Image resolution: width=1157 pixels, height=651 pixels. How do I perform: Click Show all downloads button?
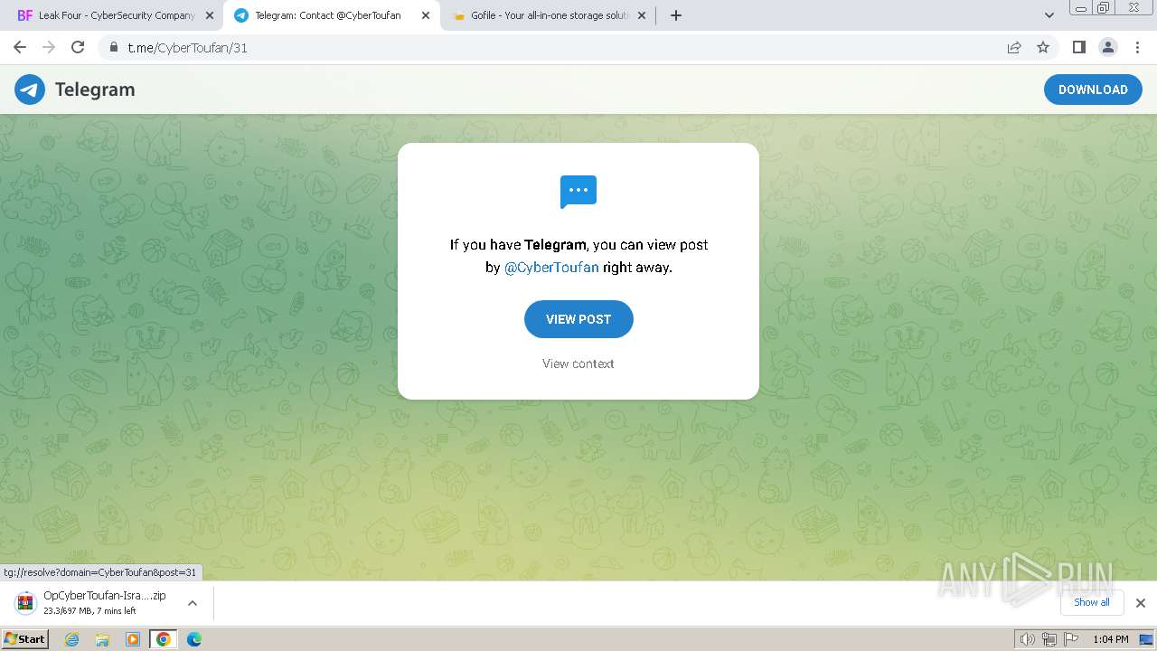pyautogui.click(x=1091, y=602)
